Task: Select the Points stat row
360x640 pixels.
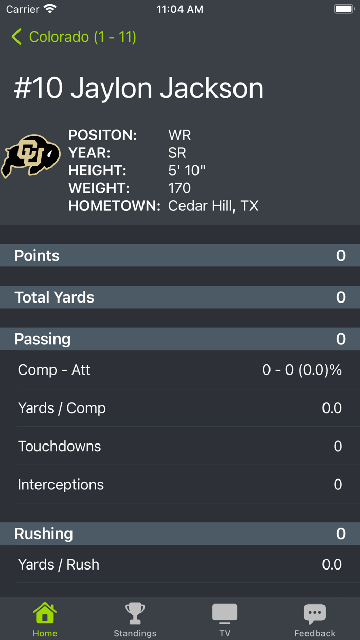Action: pyautogui.click(x=180, y=255)
